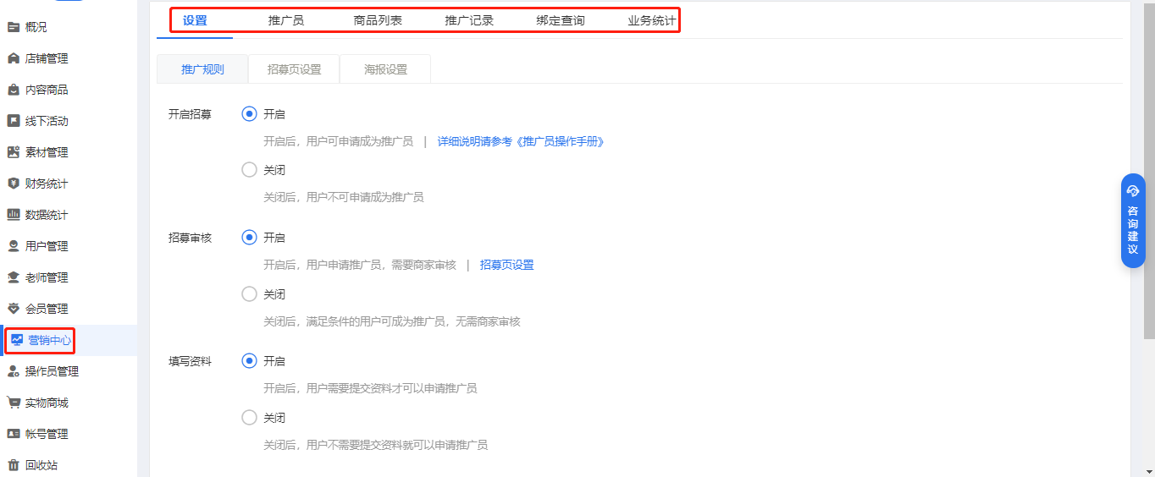
Task: Click the 内容商品 bag icon
Action: (x=14, y=90)
